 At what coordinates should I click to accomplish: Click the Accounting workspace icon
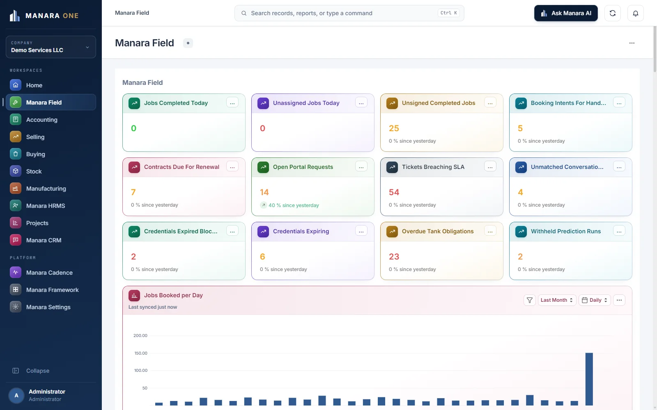pyautogui.click(x=16, y=119)
